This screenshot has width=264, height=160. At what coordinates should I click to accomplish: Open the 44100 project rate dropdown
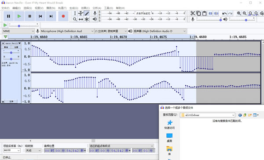pyautogui.click(x=12, y=150)
